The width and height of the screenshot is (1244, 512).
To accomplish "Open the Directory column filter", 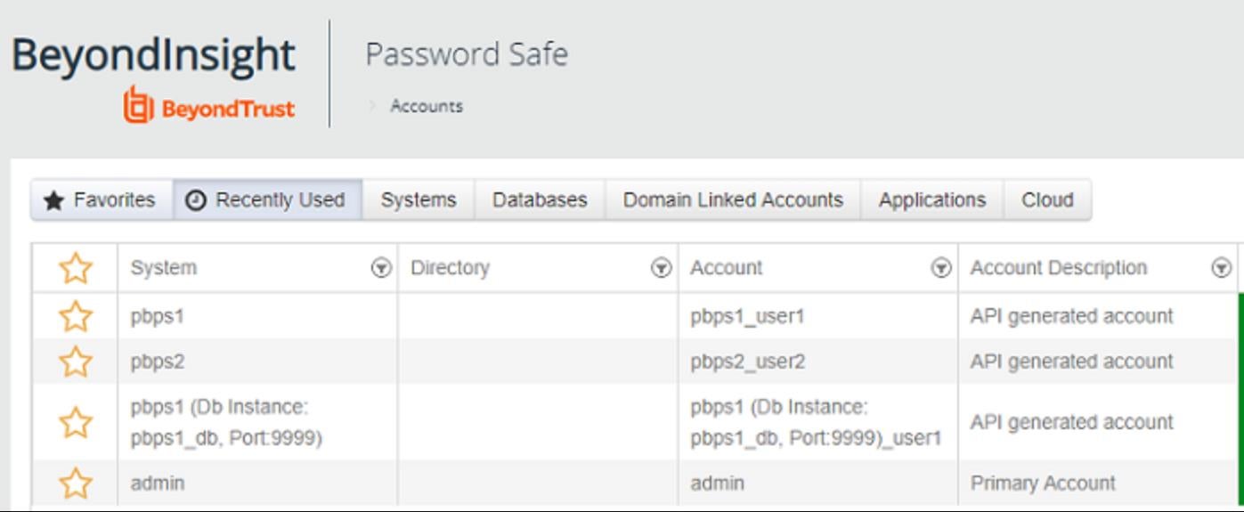I will (x=661, y=268).
